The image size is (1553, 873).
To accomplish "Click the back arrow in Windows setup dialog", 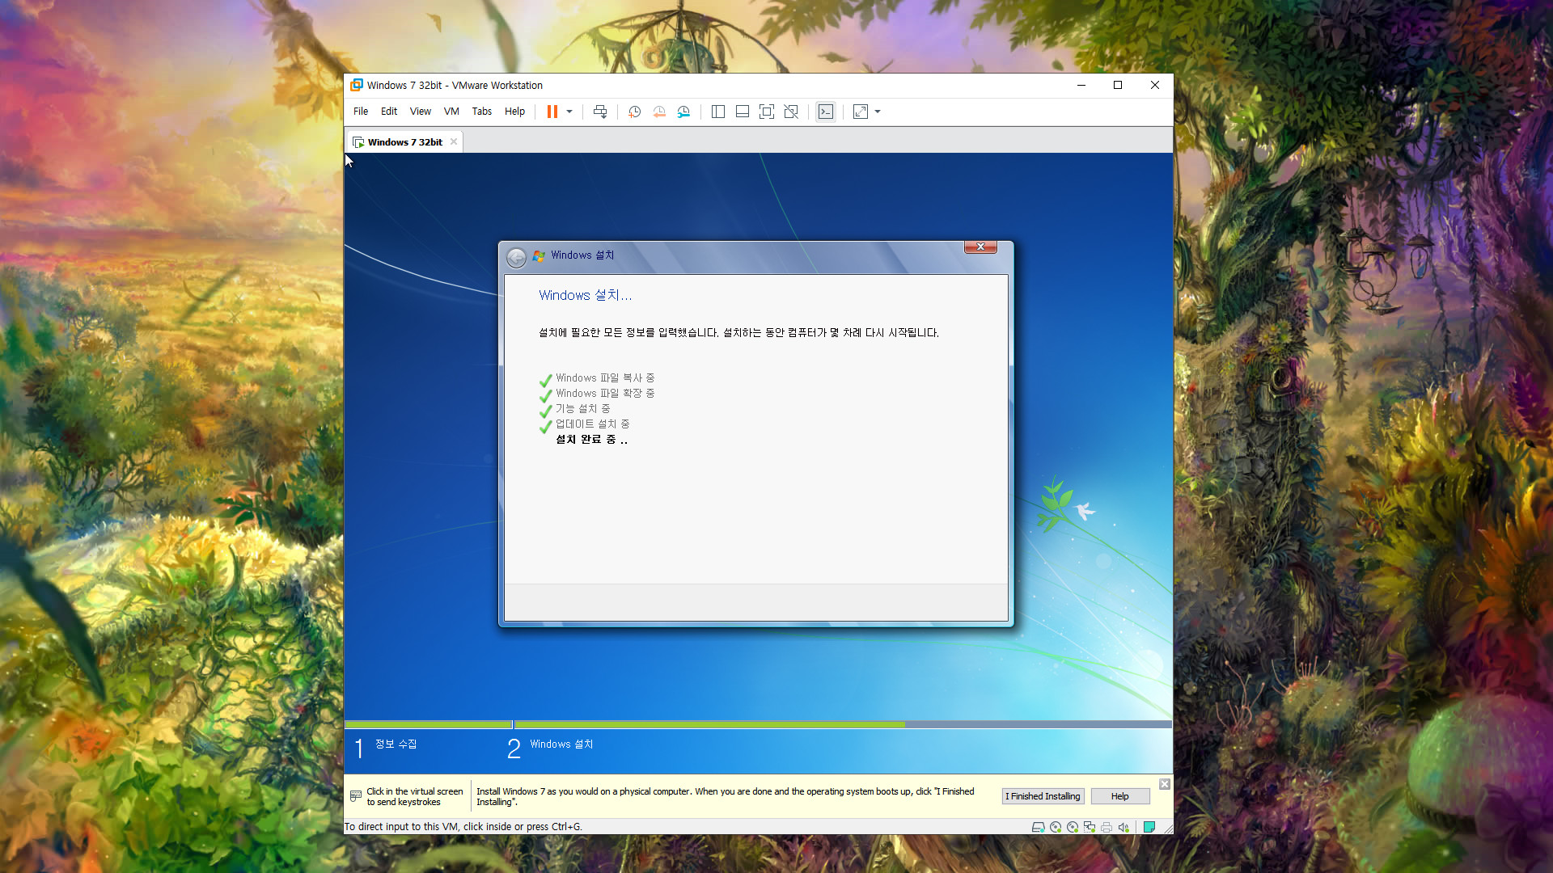I will (516, 258).
